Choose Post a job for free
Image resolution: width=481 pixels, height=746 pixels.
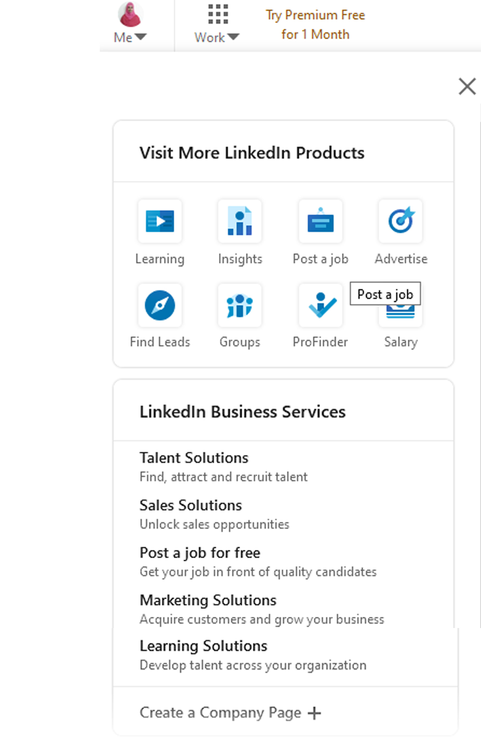click(x=200, y=553)
